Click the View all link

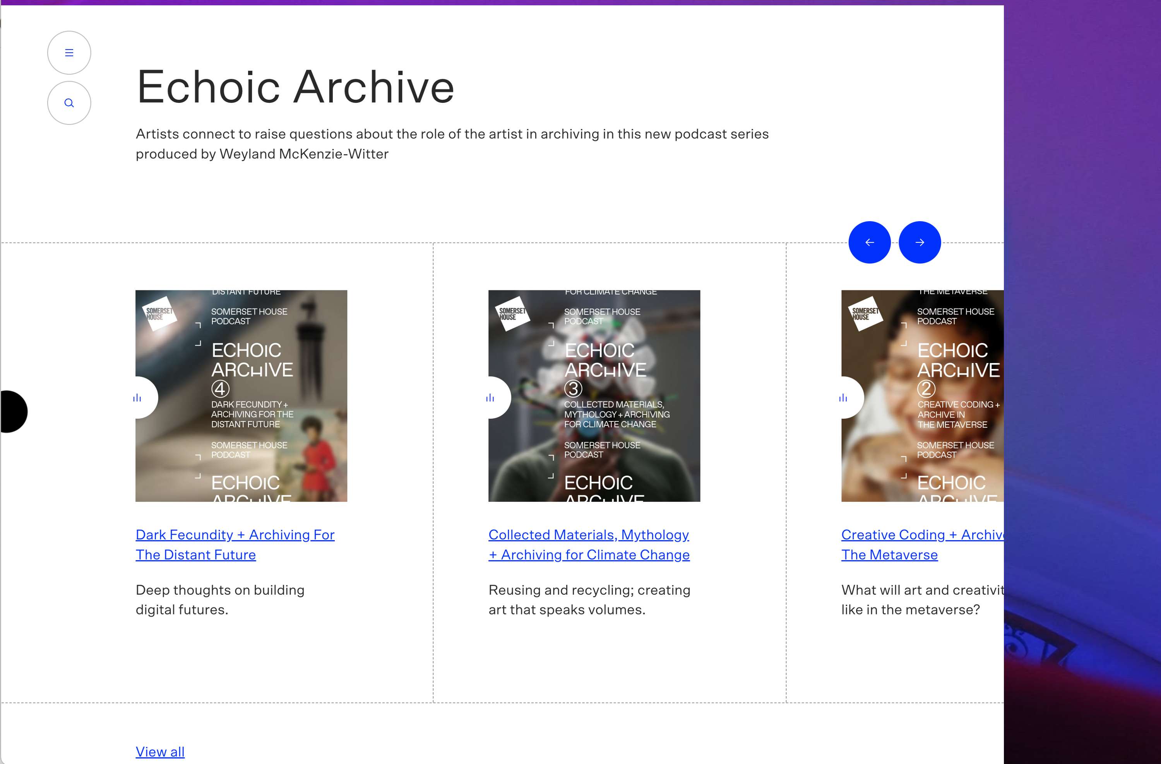(x=160, y=752)
